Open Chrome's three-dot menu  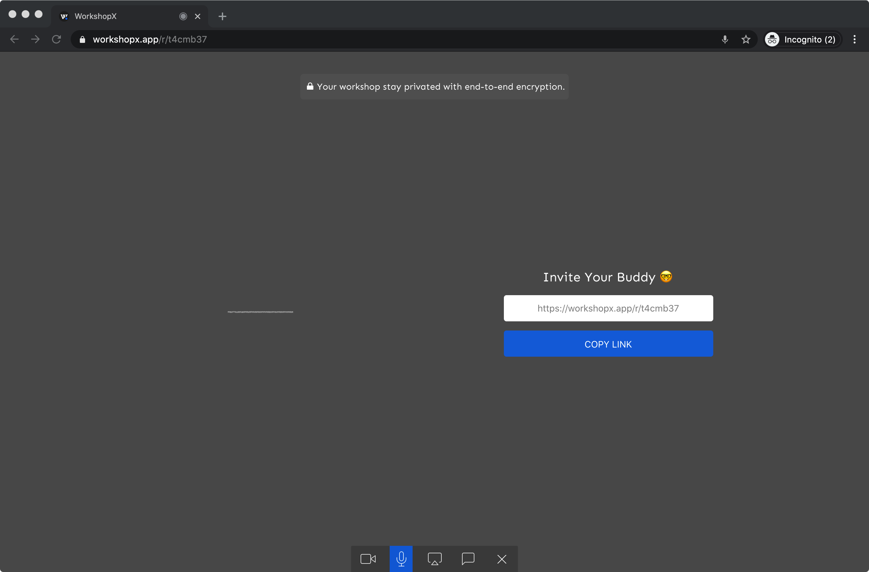(854, 40)
